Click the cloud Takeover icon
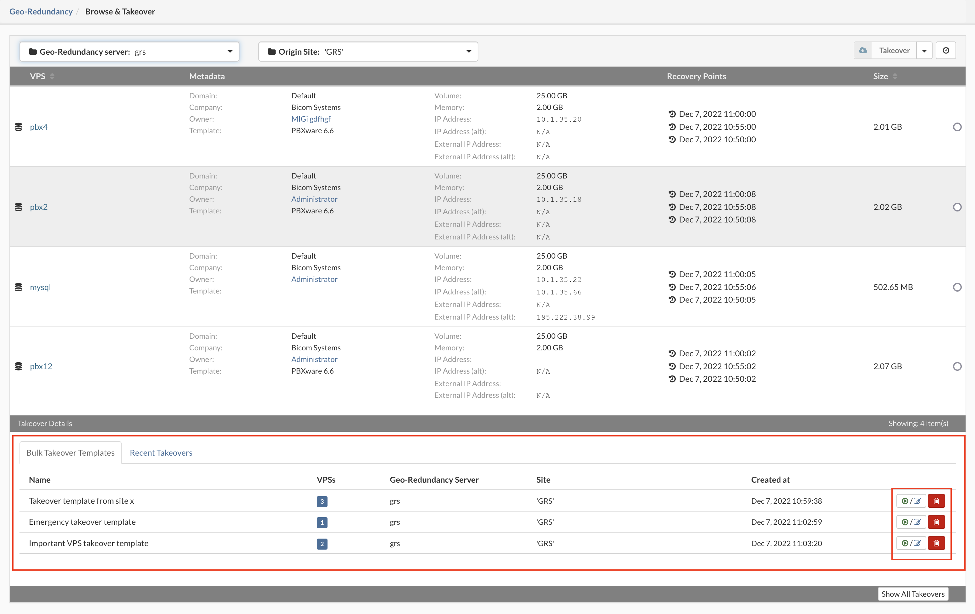 tap(863, 51)
